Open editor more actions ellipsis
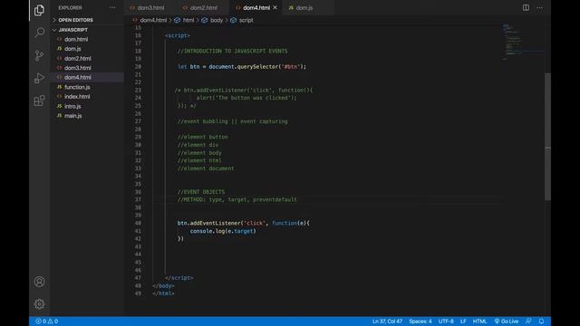 pos(540,8)
